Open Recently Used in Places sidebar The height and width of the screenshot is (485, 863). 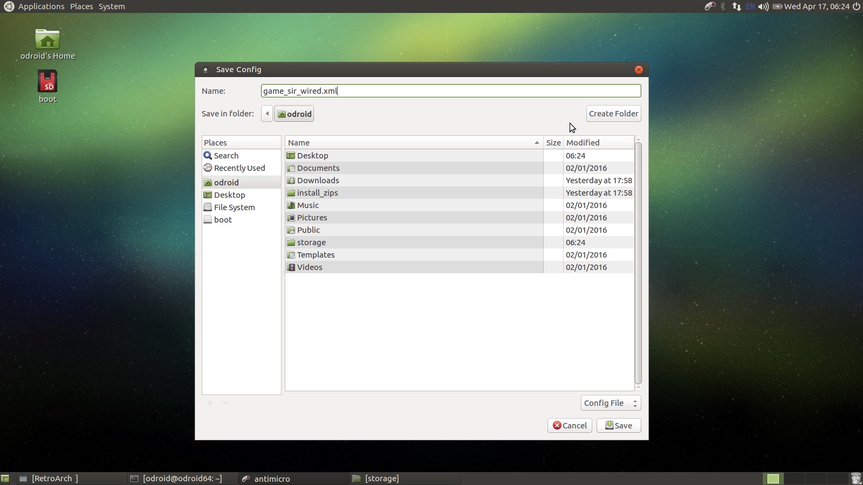coord(239,168)
